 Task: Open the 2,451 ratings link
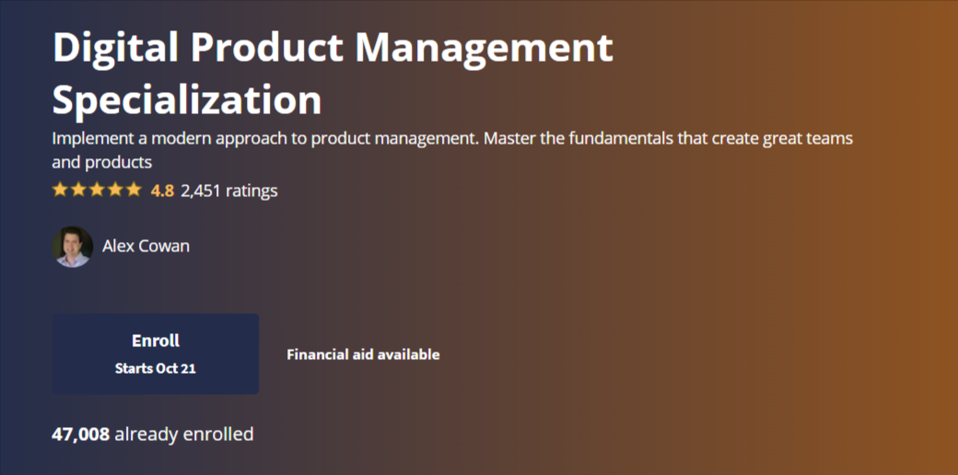point(229,191)
